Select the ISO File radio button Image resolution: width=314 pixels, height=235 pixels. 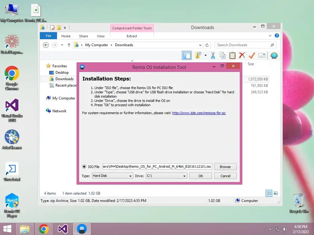pyautogui.click(x=84, y=167)
